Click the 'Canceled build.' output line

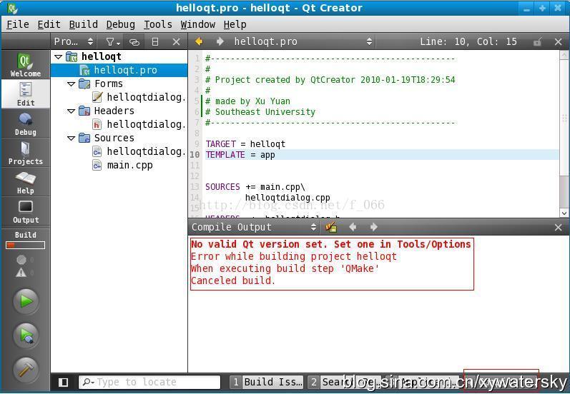(233, 281)
